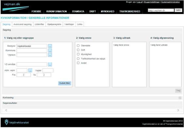Image resolution: width=184 pixels, height=128 pixels.
Task: Switch to the Udskrifter tab
Action: 39,24
